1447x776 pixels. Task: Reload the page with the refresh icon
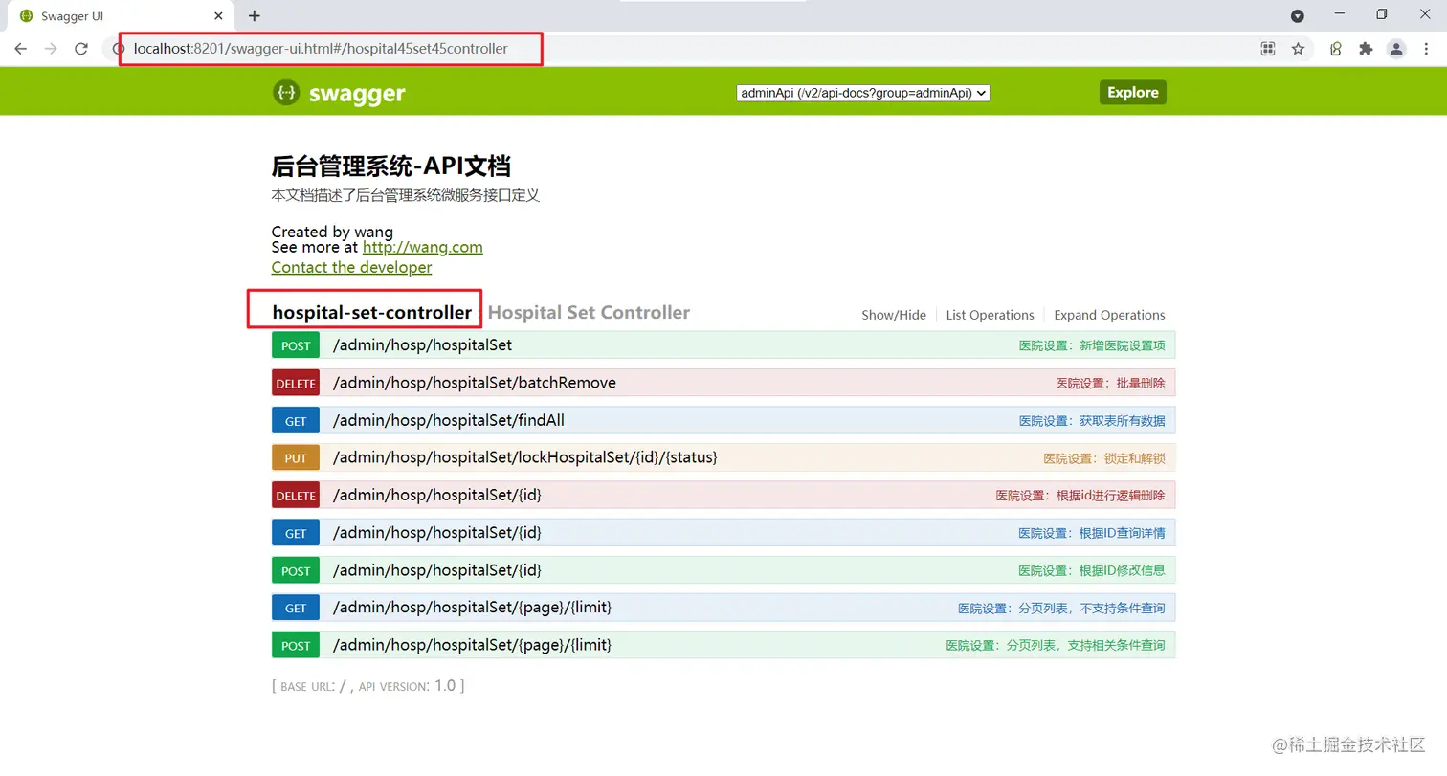(x=81, y=49)
